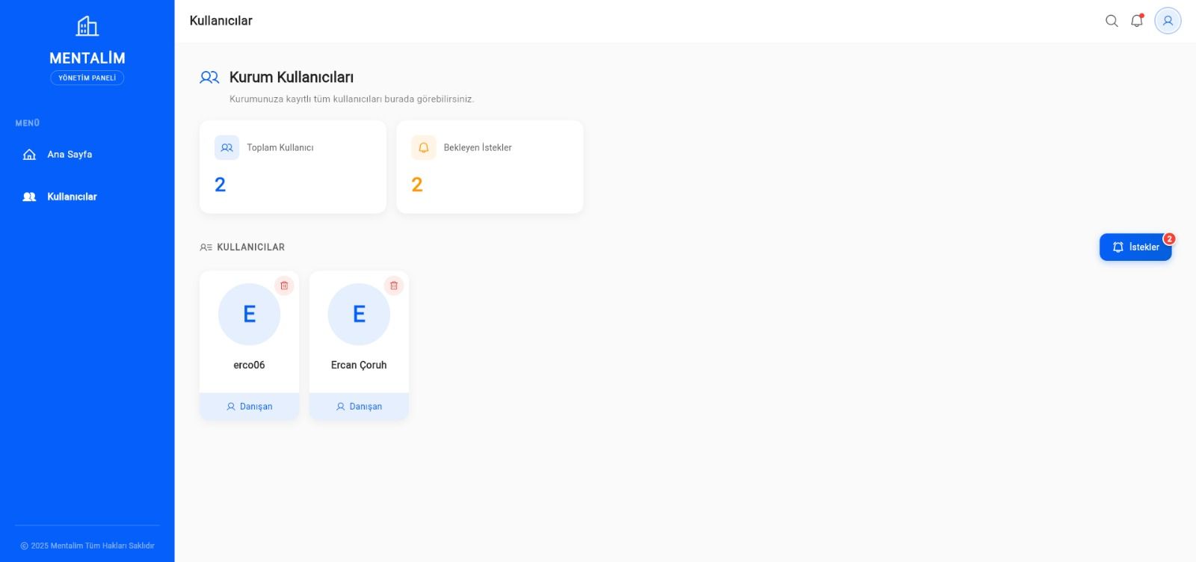Viewport: 1196px width, 562px height.
Task: Click the Toplam Kullanıcı users icon
Action: (x=226, y=148)
